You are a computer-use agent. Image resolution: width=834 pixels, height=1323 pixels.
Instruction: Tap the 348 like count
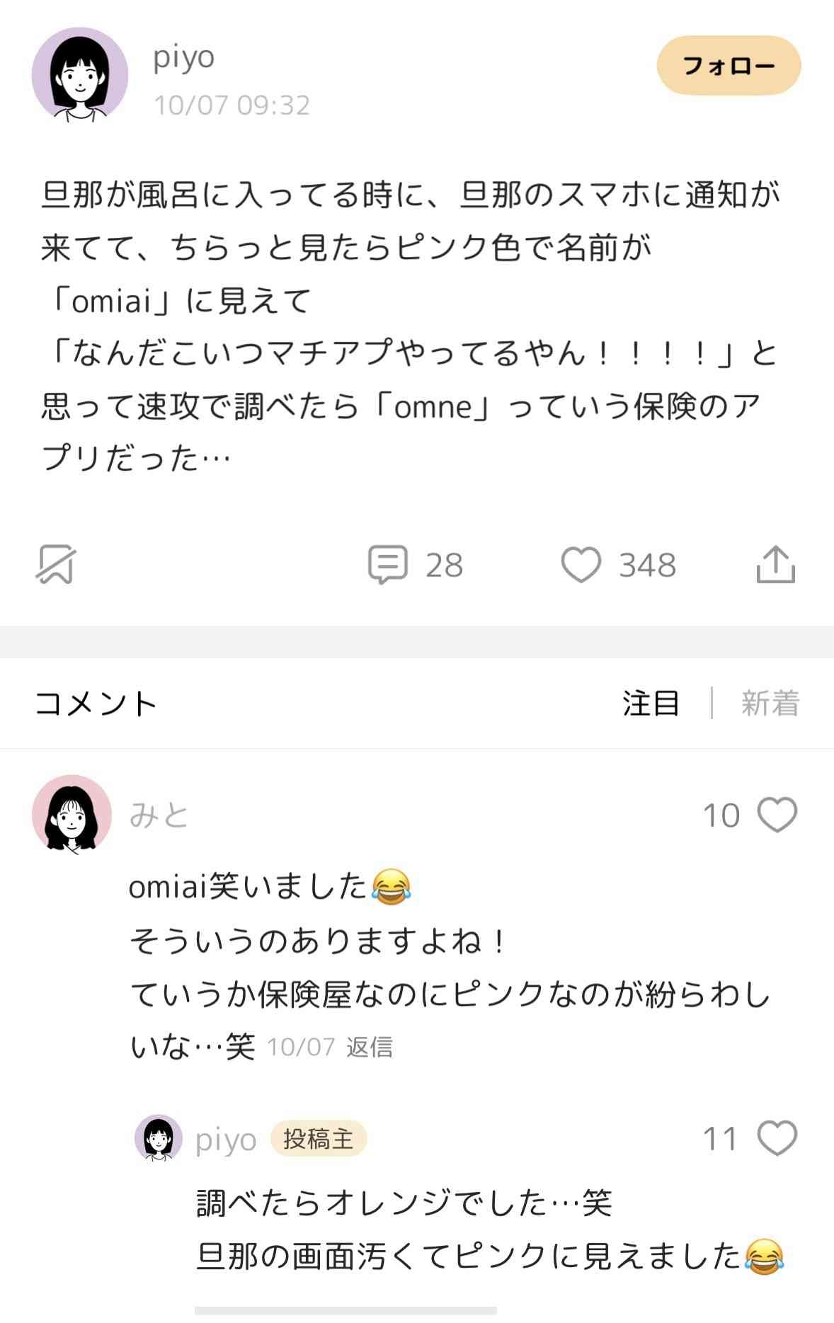(x=647, y=565)
